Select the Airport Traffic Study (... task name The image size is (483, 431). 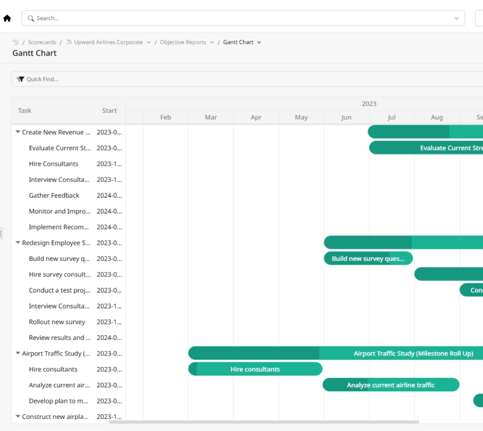pos(56,354)
